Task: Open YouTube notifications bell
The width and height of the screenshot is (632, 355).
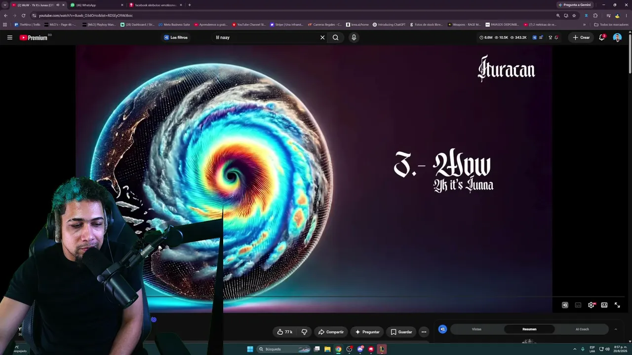Action: (602, 37)
